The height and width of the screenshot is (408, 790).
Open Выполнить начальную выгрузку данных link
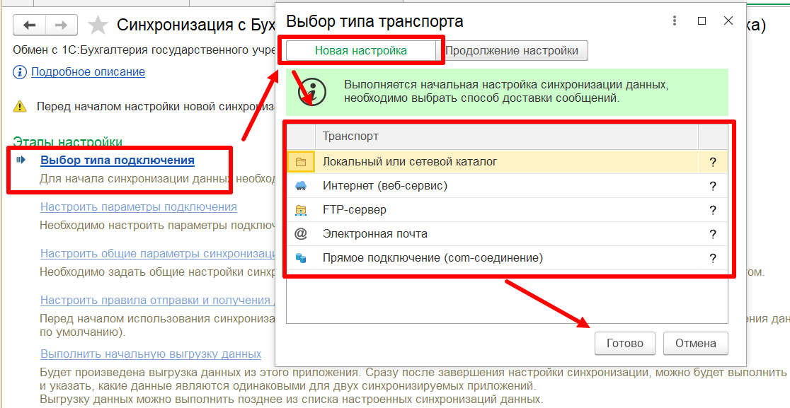coord(151,354)
